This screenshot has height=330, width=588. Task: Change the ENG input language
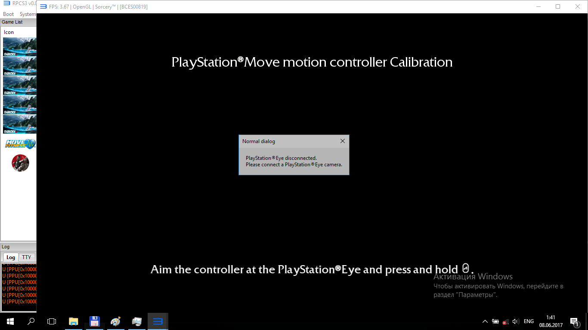coord(529,321)
